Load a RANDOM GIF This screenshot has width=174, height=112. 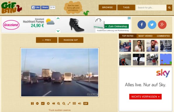pyautogui.click(x=71, y=40)
